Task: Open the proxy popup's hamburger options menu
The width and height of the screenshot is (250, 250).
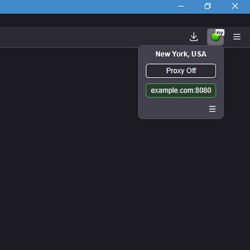Action: point(212,109)
